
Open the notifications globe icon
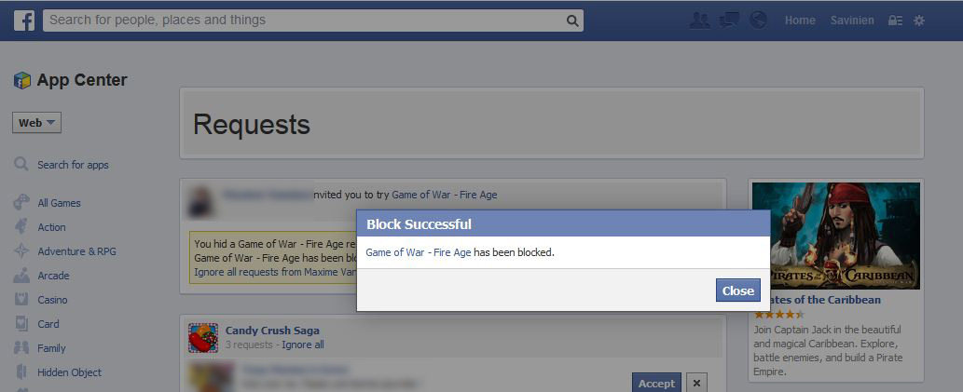coord(759,20)
